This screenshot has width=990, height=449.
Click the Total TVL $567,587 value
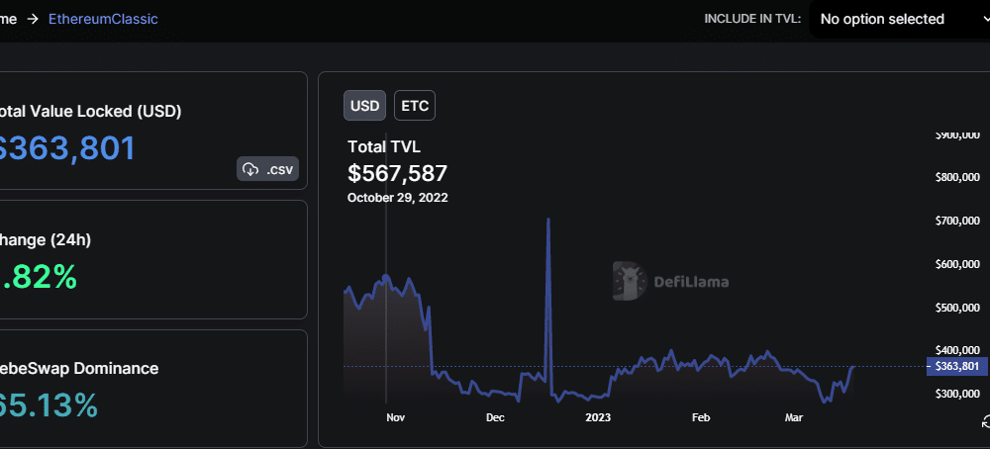pos(397,173)
